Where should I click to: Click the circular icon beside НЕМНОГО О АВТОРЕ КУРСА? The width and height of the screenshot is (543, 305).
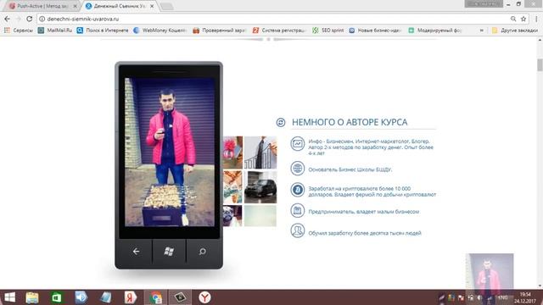281,122
